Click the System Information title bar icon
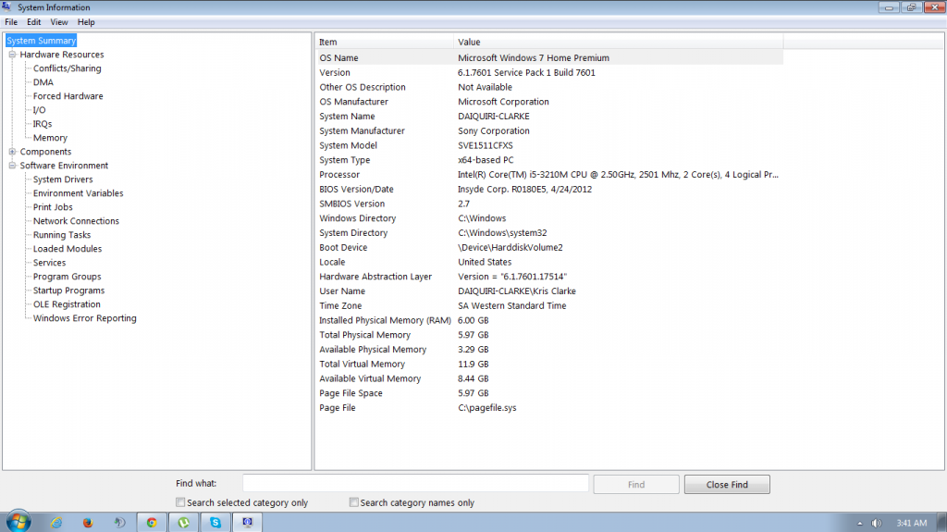Screen dimensions: 947x532 coord(6,6)
